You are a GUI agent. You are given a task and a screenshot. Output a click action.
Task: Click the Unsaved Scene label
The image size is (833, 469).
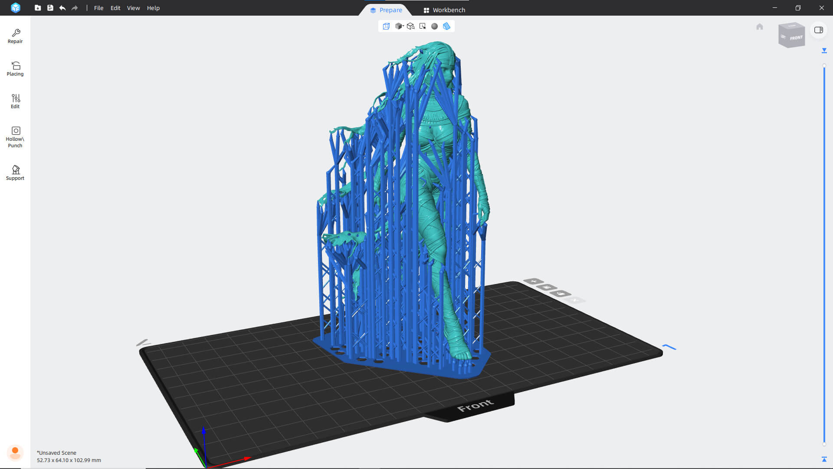[56, 452]
